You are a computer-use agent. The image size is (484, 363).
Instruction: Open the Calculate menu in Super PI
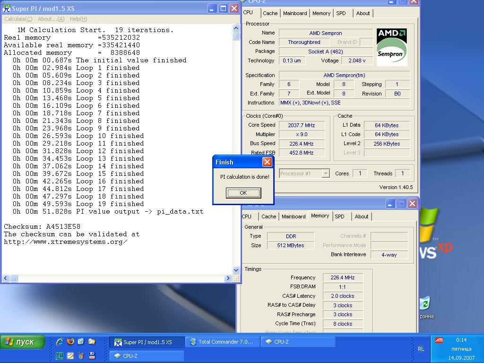pos(18,19)
